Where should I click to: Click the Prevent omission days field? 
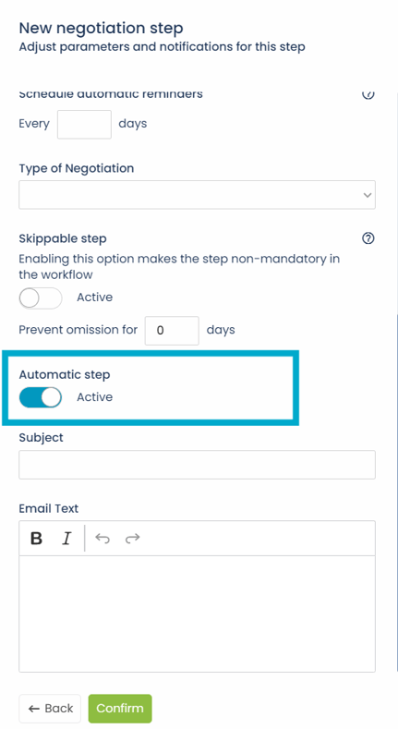click(172, 331)
